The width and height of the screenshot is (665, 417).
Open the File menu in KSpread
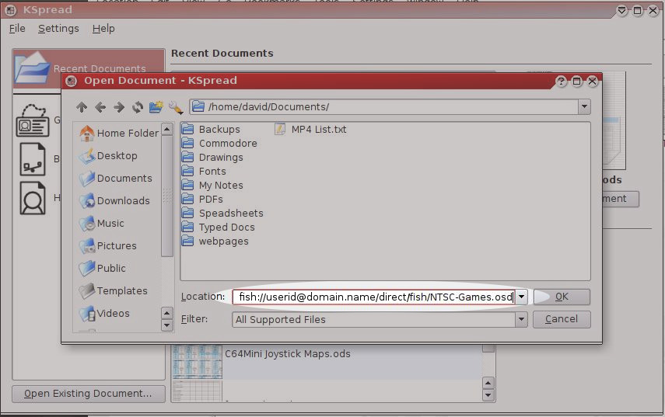17,29
